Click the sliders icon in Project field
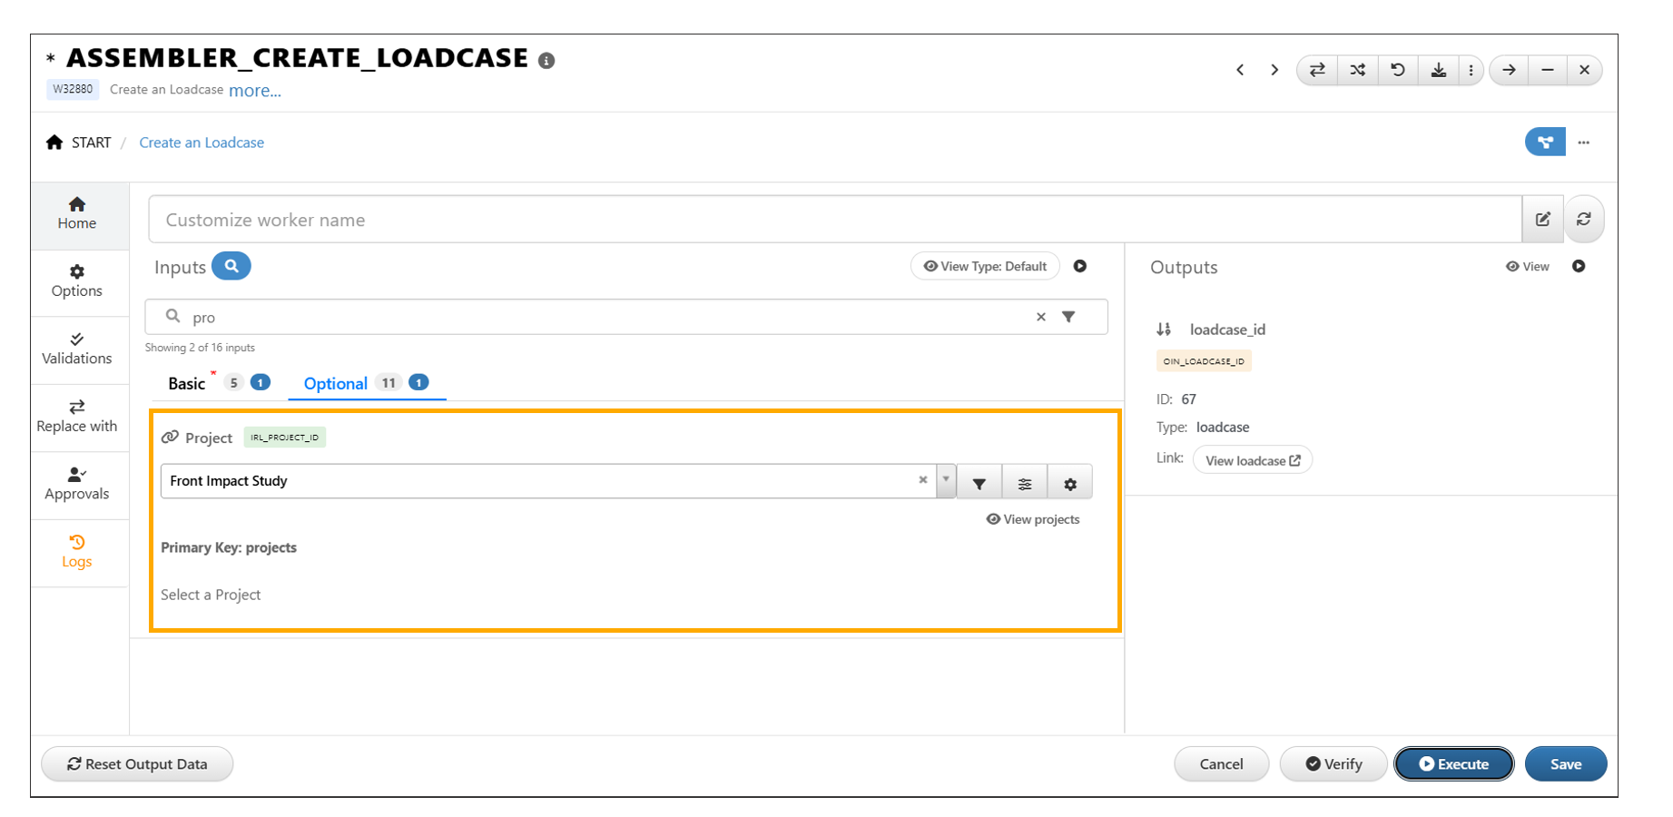Image resolution: width=1673 pixels, height=817 pixels. coord(1024,483)
